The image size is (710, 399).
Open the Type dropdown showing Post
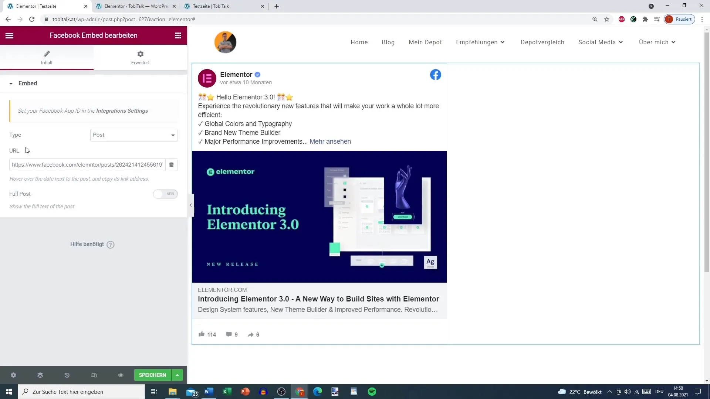tap(134, 135)
